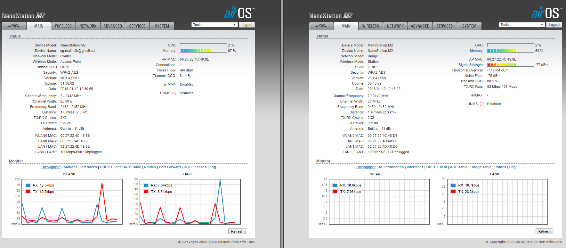Open Routes link in left panel
Viewport: 566px width, 248px height.
tap(150, 167)
